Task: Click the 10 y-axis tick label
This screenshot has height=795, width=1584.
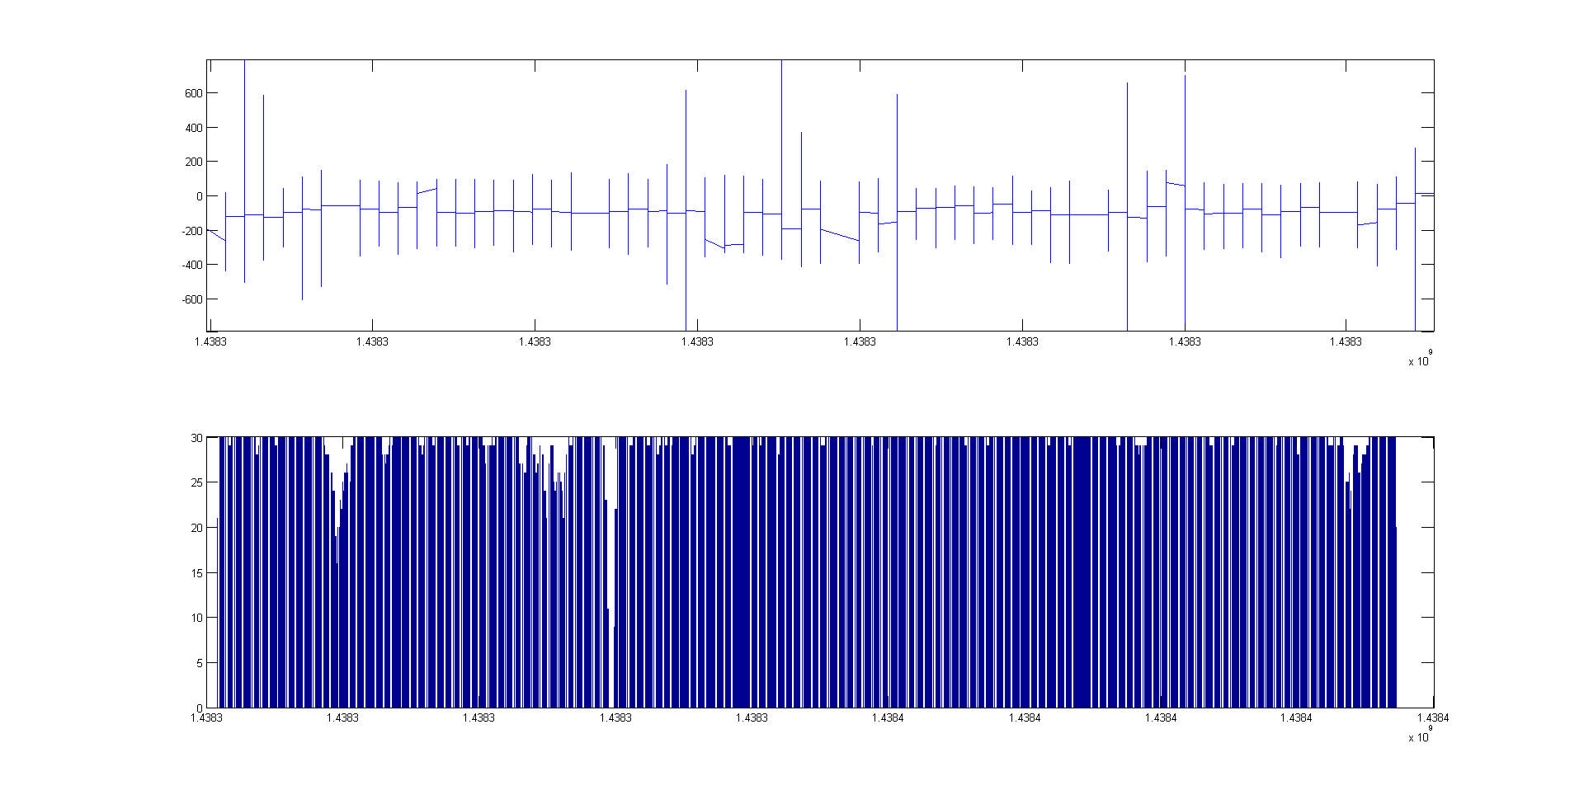Action: [196, 618]
